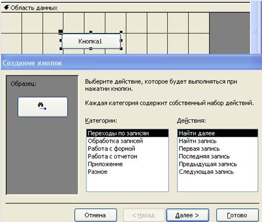This screenshot has height=222, width=262.
Task: Select category Работа с формой
Action: point(128,149)
